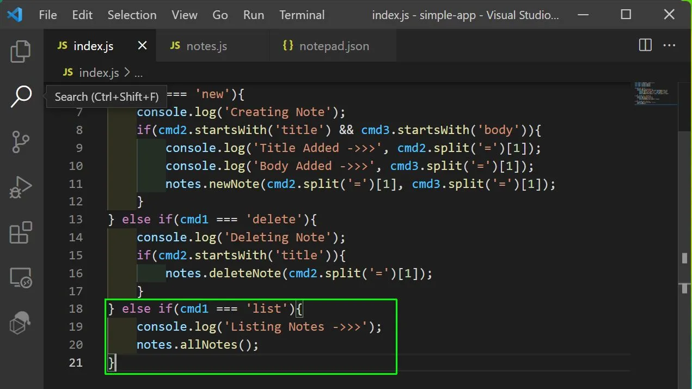Click notes.deleteNote call on line 16
The image size is (692, 389).
[224, 273]
